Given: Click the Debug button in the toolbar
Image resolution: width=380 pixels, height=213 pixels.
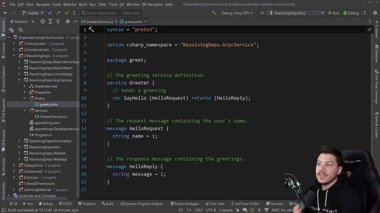Looking at the screenshot, I should click(351, 13).
